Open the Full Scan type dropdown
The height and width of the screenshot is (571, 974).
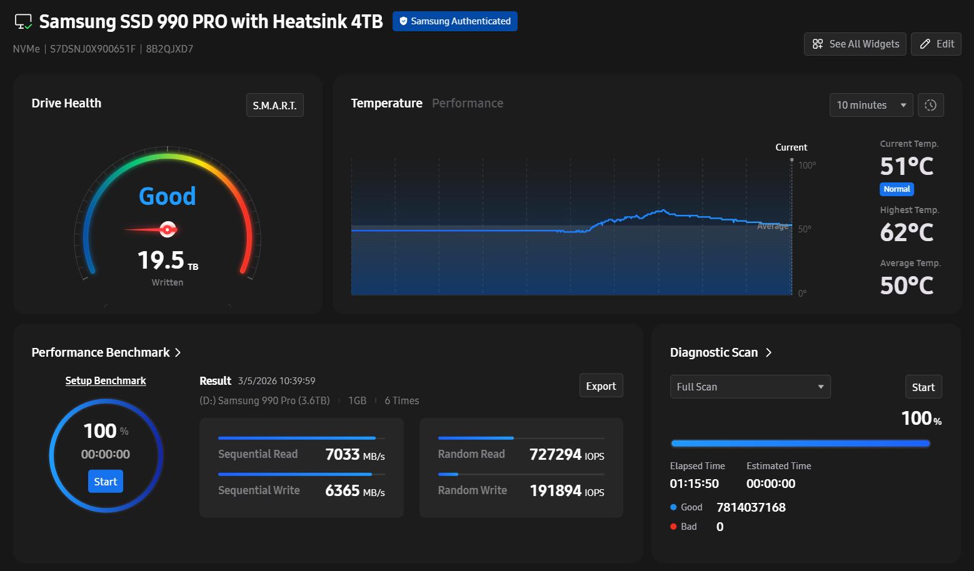coord(750,387)
